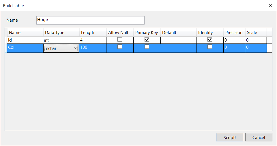Viewport: 277px width, 146px height.
Task: Click the Cancel button
Action: point(259,137)
